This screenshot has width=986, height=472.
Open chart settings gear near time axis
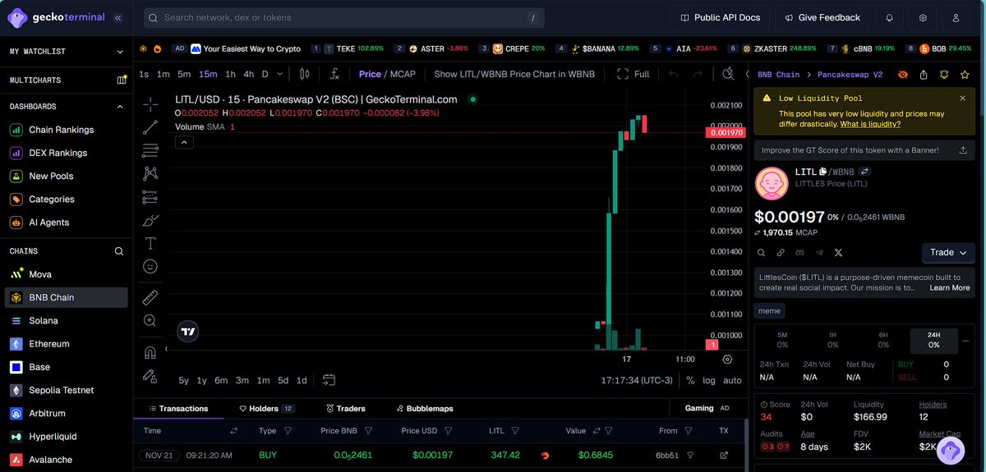tap(727, 359)
